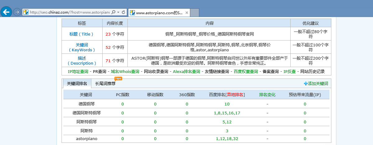
Task: Click the 描述 (Description) label link
Action: (x=82, y=61)
